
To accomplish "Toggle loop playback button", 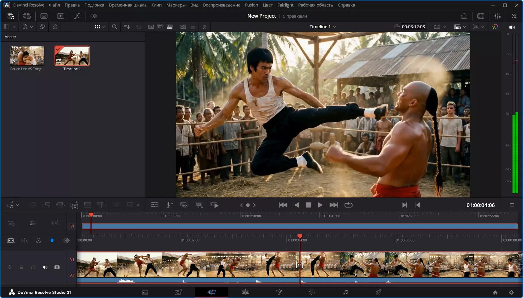I will 348,205.
